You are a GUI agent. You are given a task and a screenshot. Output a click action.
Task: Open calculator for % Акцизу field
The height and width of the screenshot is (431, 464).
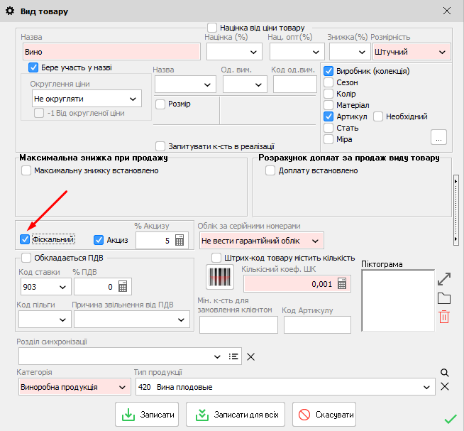coord(179,241)
